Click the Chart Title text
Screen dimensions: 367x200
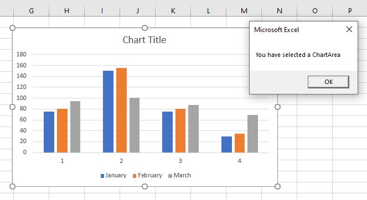144,40
